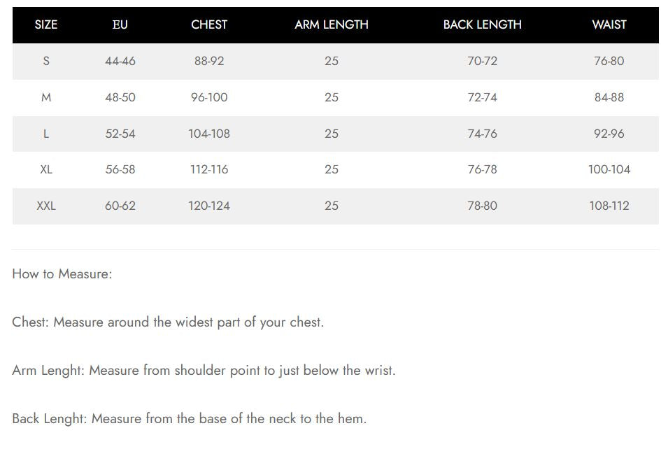This screenshot has height=456, width=668.
Task: Click the XXL size row label
Action: [46, 206]
